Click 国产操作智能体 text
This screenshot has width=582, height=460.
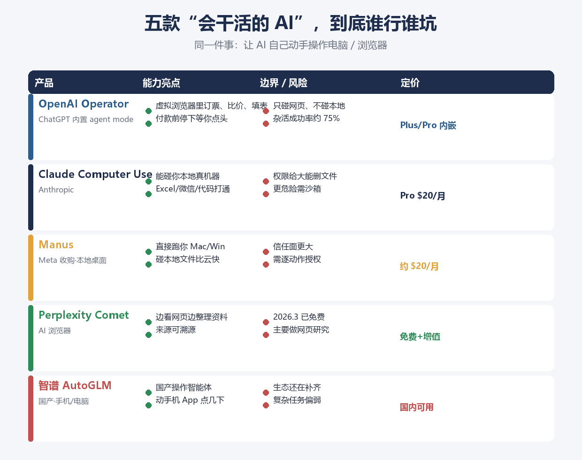[184, 387]
